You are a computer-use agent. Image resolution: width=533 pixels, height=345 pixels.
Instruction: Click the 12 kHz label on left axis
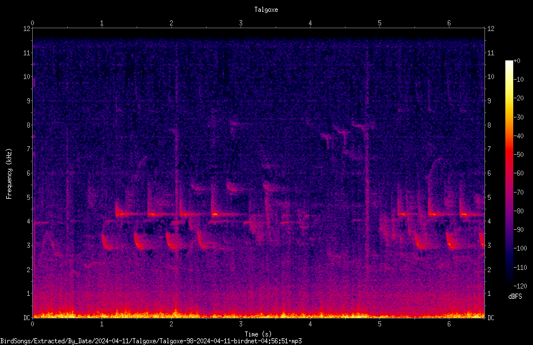tap(27, 29)
